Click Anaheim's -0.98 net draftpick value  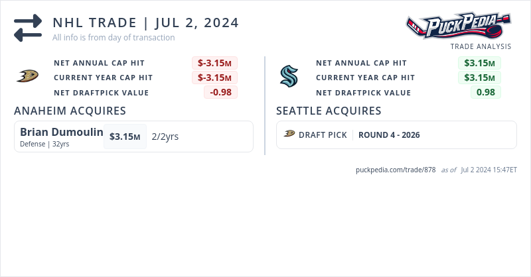pos(220,92)
